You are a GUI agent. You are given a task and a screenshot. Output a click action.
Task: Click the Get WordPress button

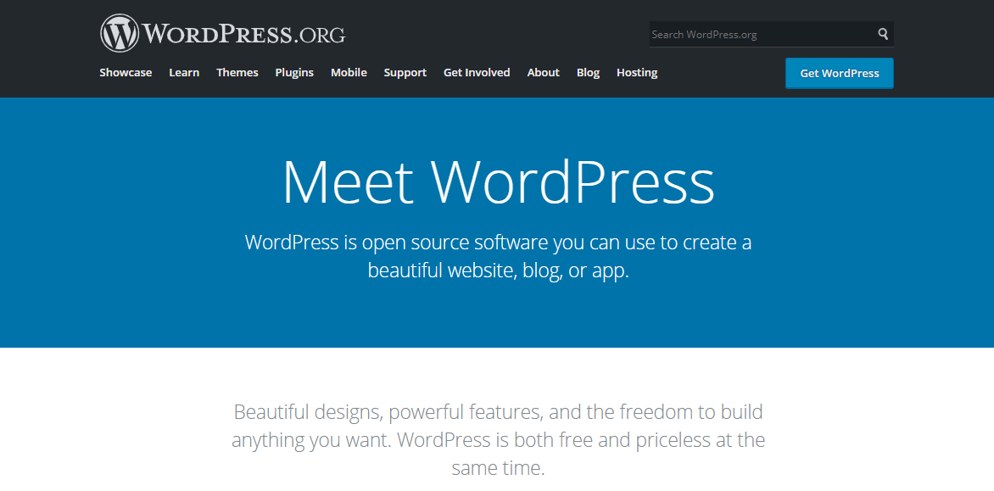(839, 73)
